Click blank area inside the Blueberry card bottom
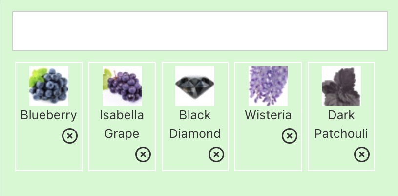The width and height of the screenshot is (398, 196). pyautogui.click(x=49, y=157)
